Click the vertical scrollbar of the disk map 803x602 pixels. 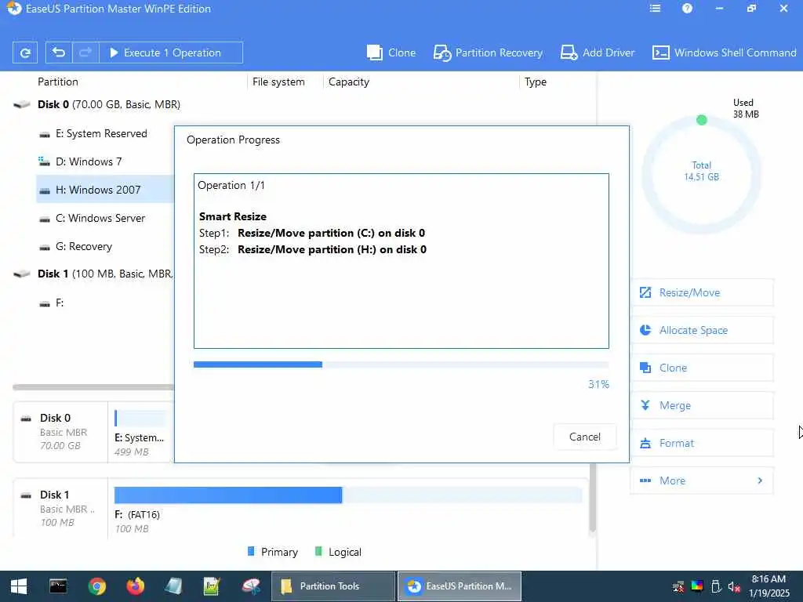coord(593,498)
